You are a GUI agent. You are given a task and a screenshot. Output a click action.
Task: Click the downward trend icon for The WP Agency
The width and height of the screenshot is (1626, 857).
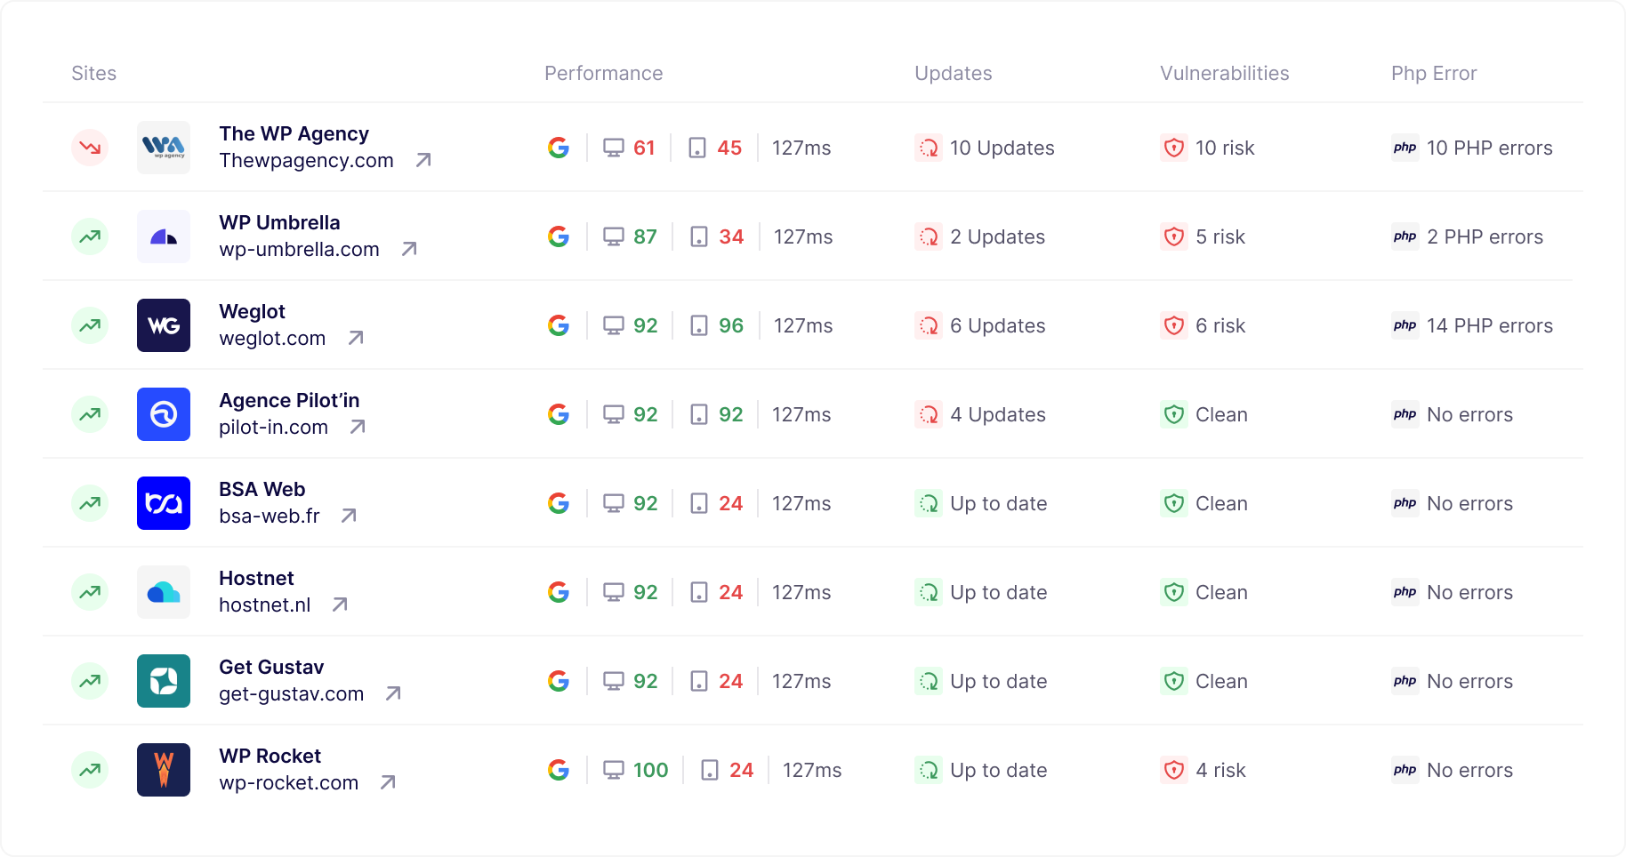90,148
